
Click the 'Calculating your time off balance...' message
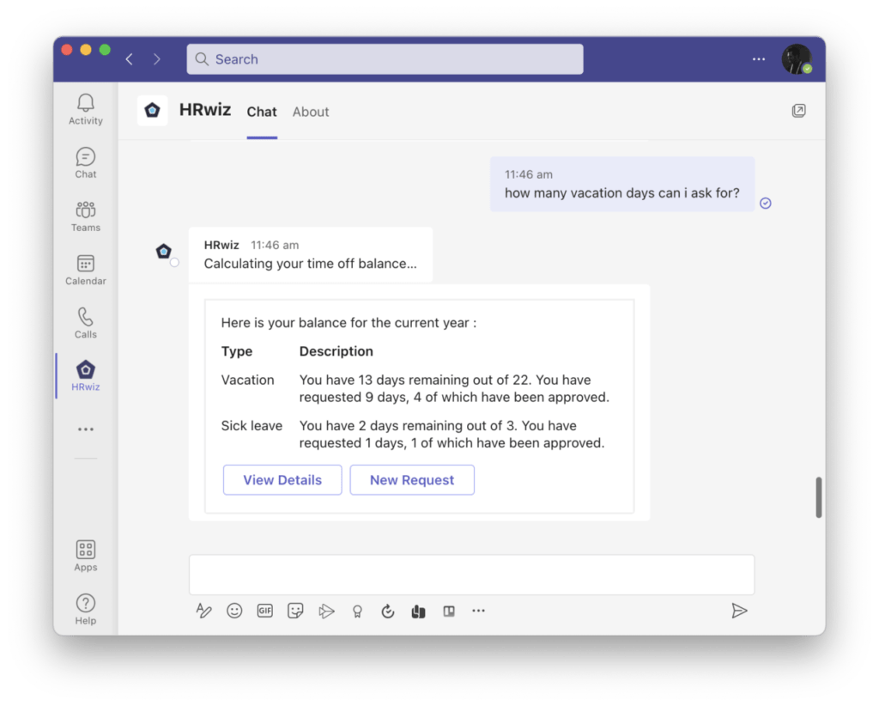311,264
